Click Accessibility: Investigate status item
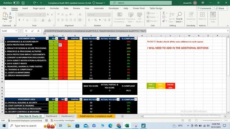This screenshot has width=230, height=129. click(x=63, y=120)
